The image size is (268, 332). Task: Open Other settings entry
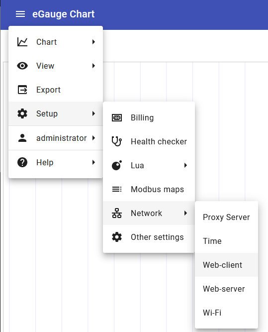149,237
